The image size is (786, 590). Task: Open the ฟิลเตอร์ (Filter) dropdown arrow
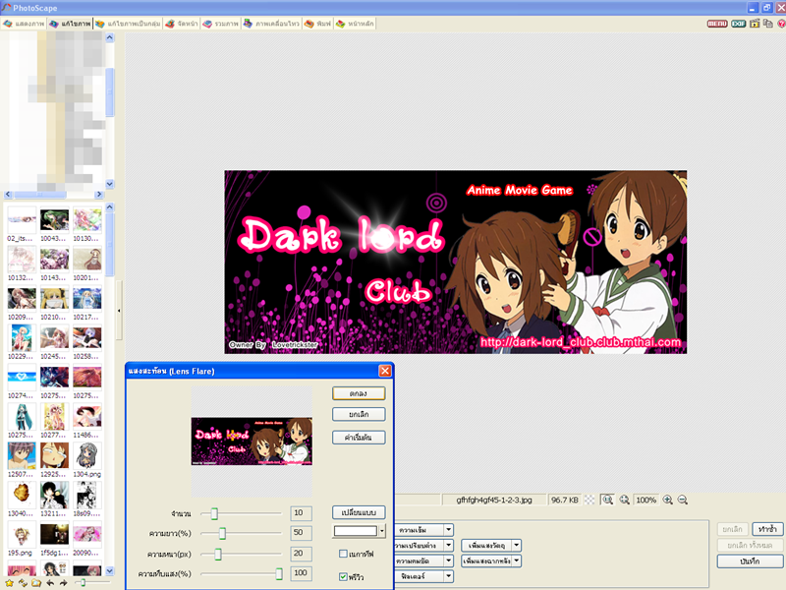pos(449,576)
